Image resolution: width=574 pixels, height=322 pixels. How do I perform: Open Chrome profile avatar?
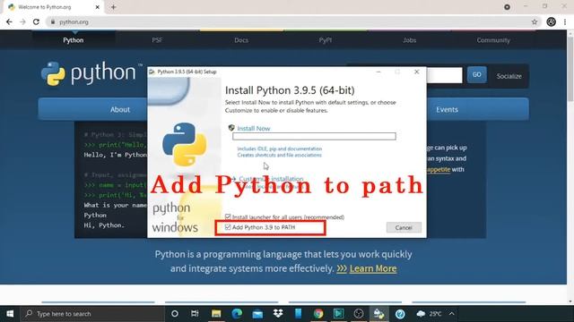pos(551,21)
